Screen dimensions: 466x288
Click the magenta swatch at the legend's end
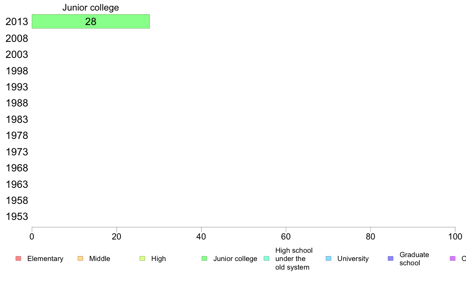(453, 259)
